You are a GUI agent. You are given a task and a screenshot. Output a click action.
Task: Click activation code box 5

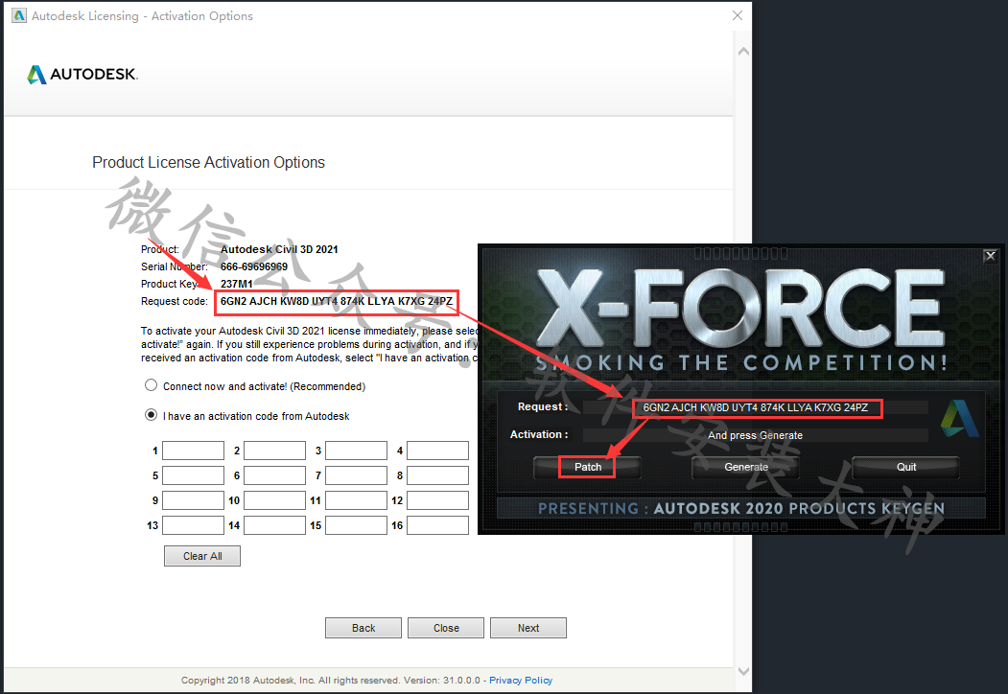pyautogui.click(x=193, y=475)
